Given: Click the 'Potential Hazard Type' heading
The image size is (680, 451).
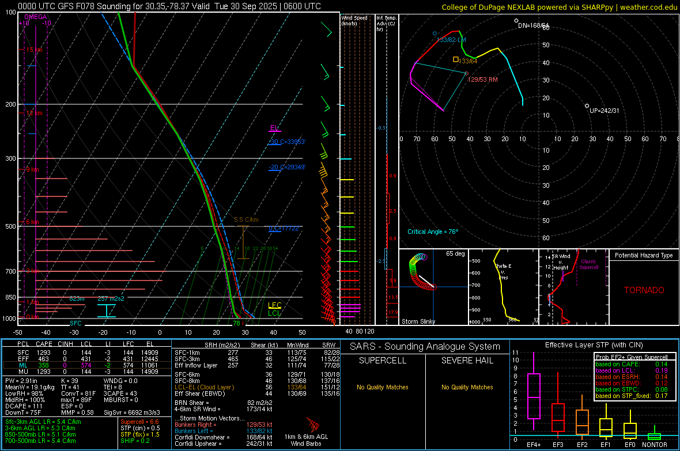Looking at the screenshot, I should (x=644, y=255).
